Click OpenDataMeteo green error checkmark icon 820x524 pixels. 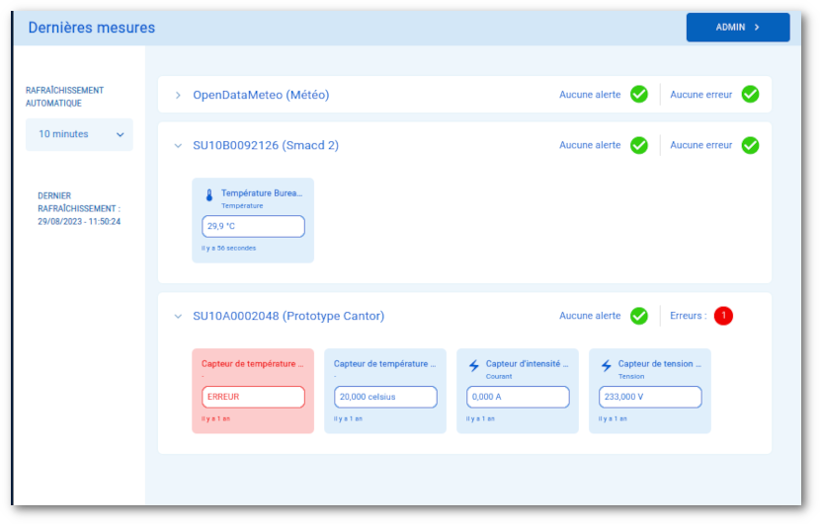pyautogui.click(x=750, y=95)
